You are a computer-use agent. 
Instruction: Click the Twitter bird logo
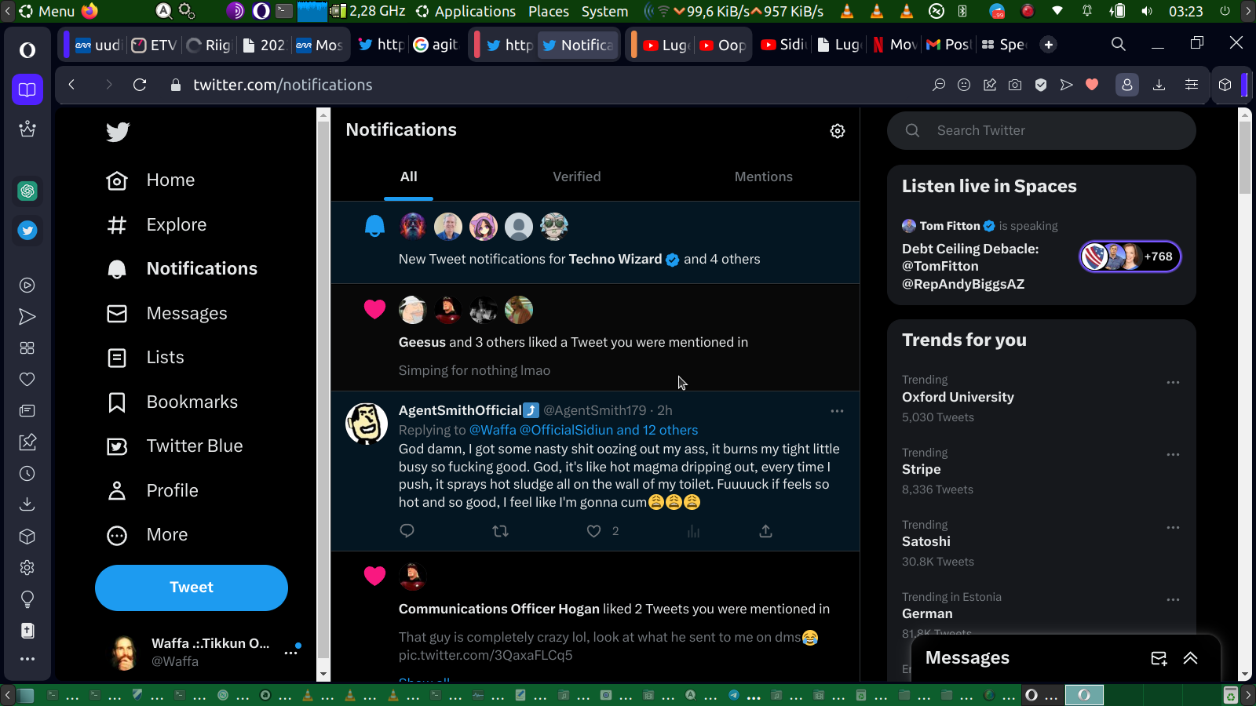(118, 132)
